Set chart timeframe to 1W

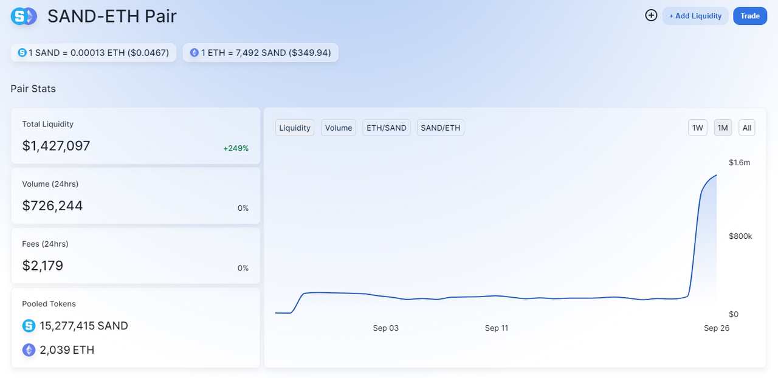698,128
